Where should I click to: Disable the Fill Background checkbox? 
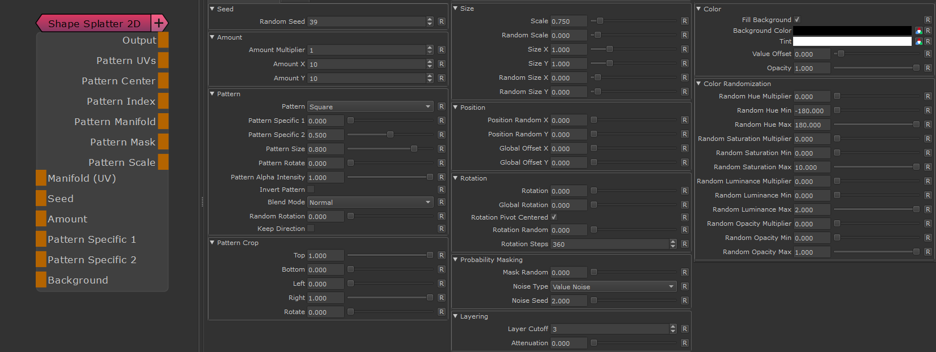(797, 20)
